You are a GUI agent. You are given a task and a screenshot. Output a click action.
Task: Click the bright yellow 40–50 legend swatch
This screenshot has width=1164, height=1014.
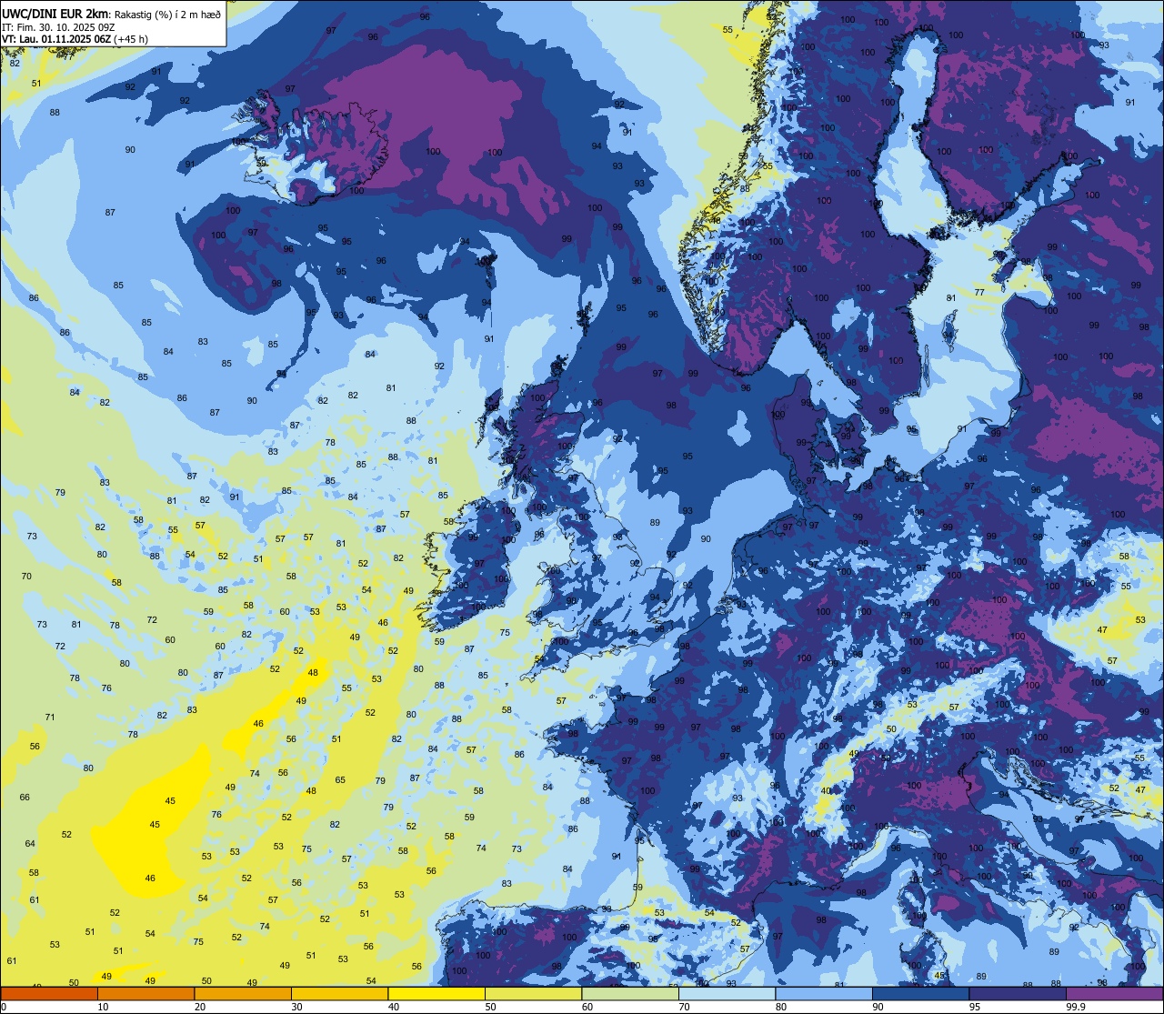click(436, 993)
